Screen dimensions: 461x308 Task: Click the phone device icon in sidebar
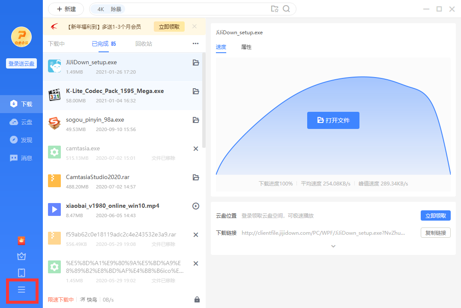pyautogui.click(x=21, y=273)
